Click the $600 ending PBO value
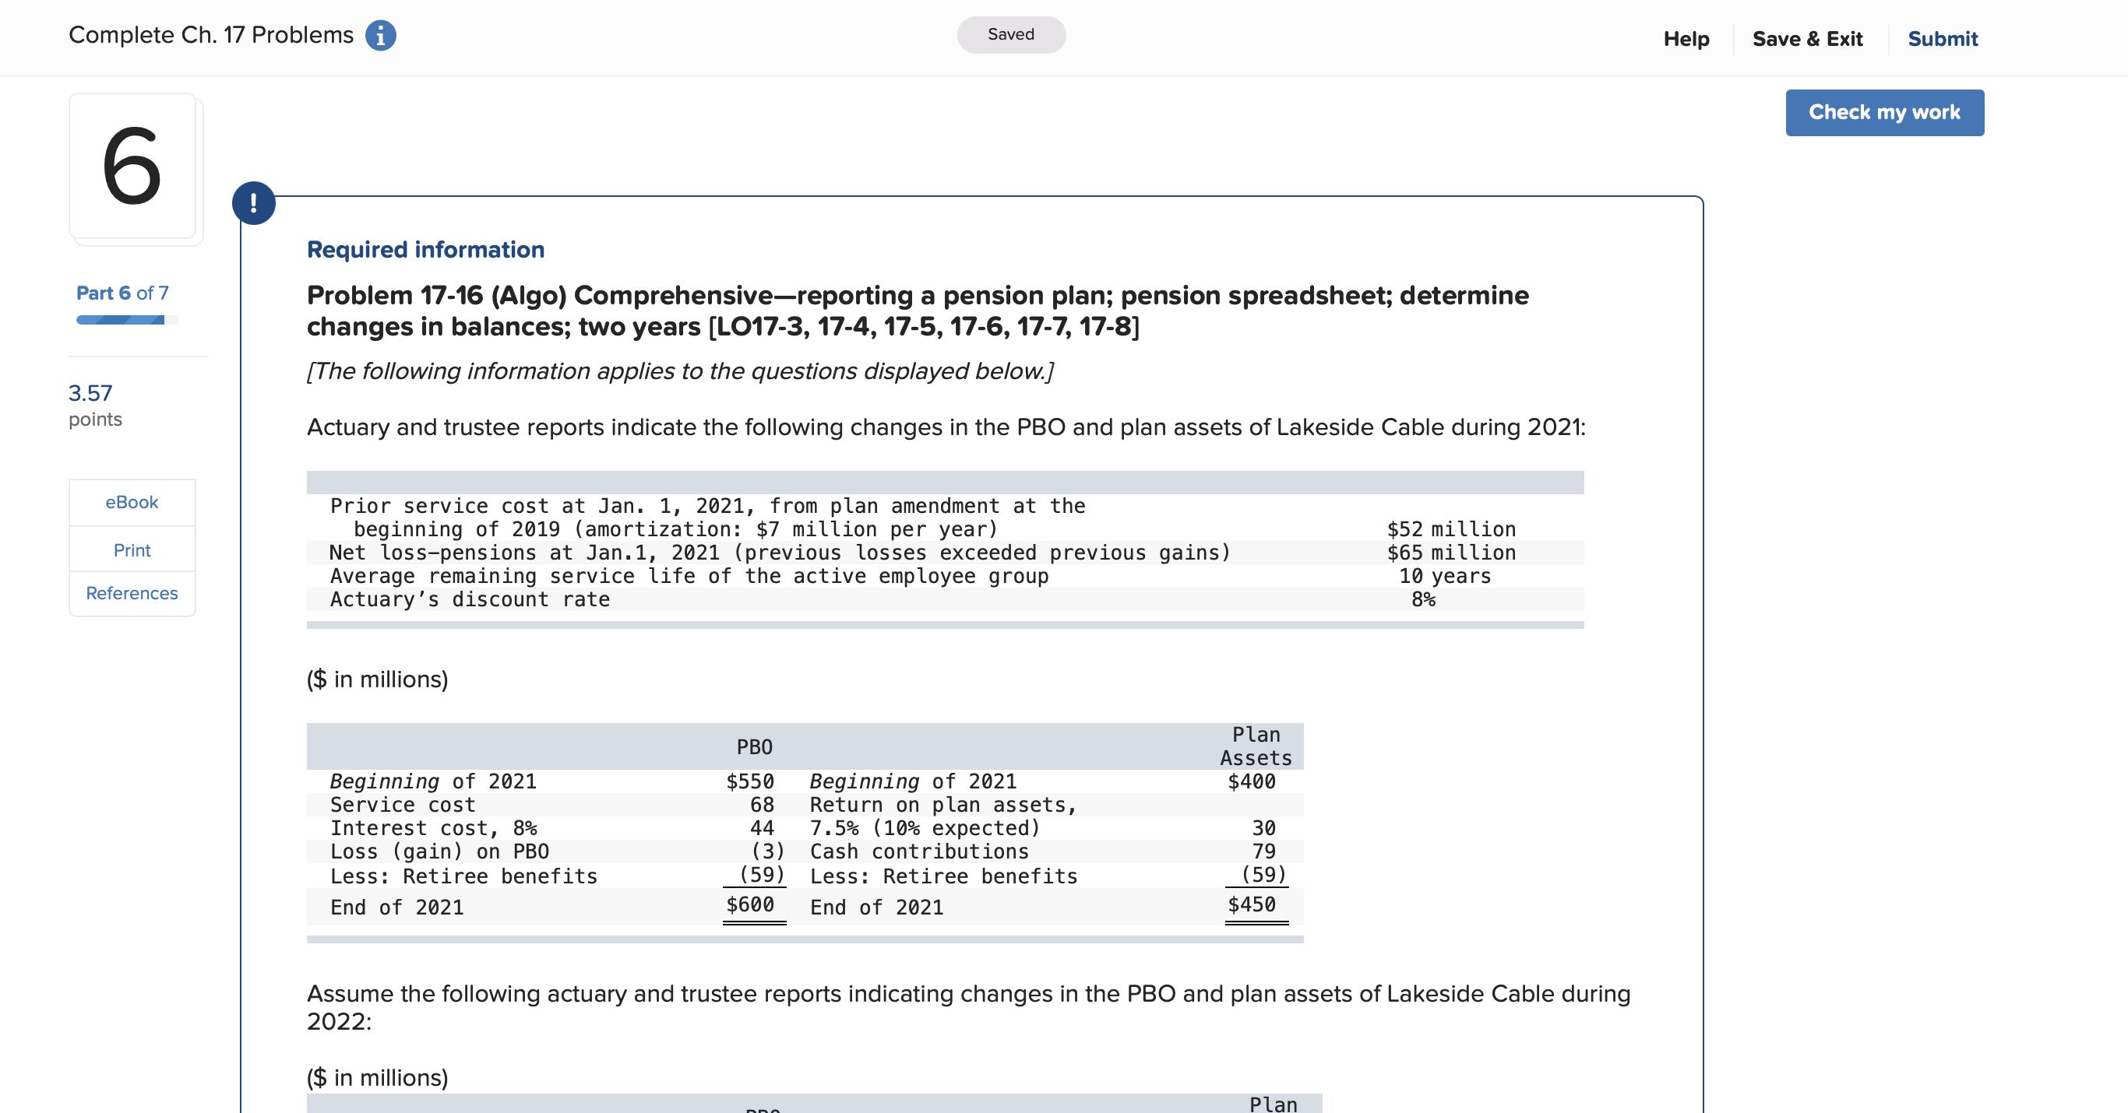2128x1113 pixels. pyautogui.click(x=750, y=904)
